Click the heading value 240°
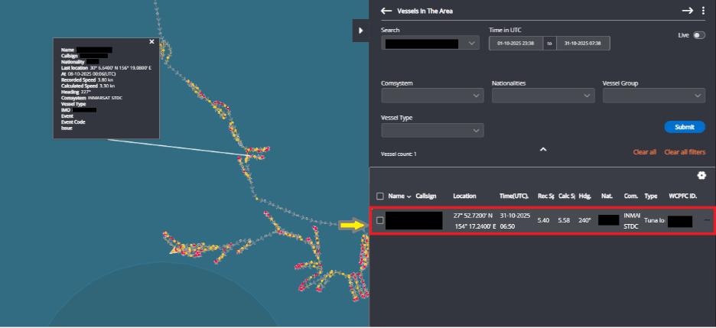Viewport: 716px width, 328px height. (x=585, y=220)
